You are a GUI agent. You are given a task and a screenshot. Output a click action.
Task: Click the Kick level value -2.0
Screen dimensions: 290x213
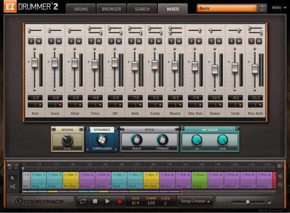pos(35,98)
